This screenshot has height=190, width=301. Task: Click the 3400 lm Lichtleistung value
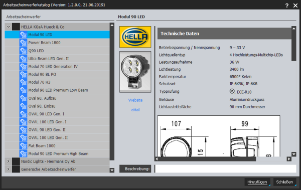[236, 69]
